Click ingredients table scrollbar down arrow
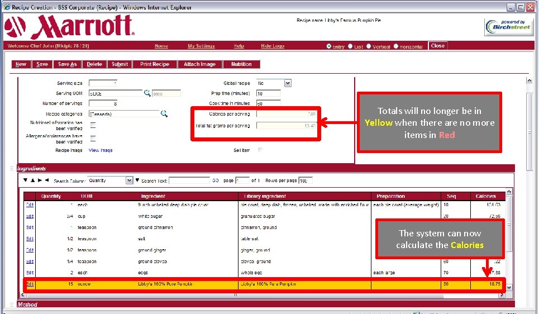Viewport: 539px width, 314px height. tap(509, 287)
